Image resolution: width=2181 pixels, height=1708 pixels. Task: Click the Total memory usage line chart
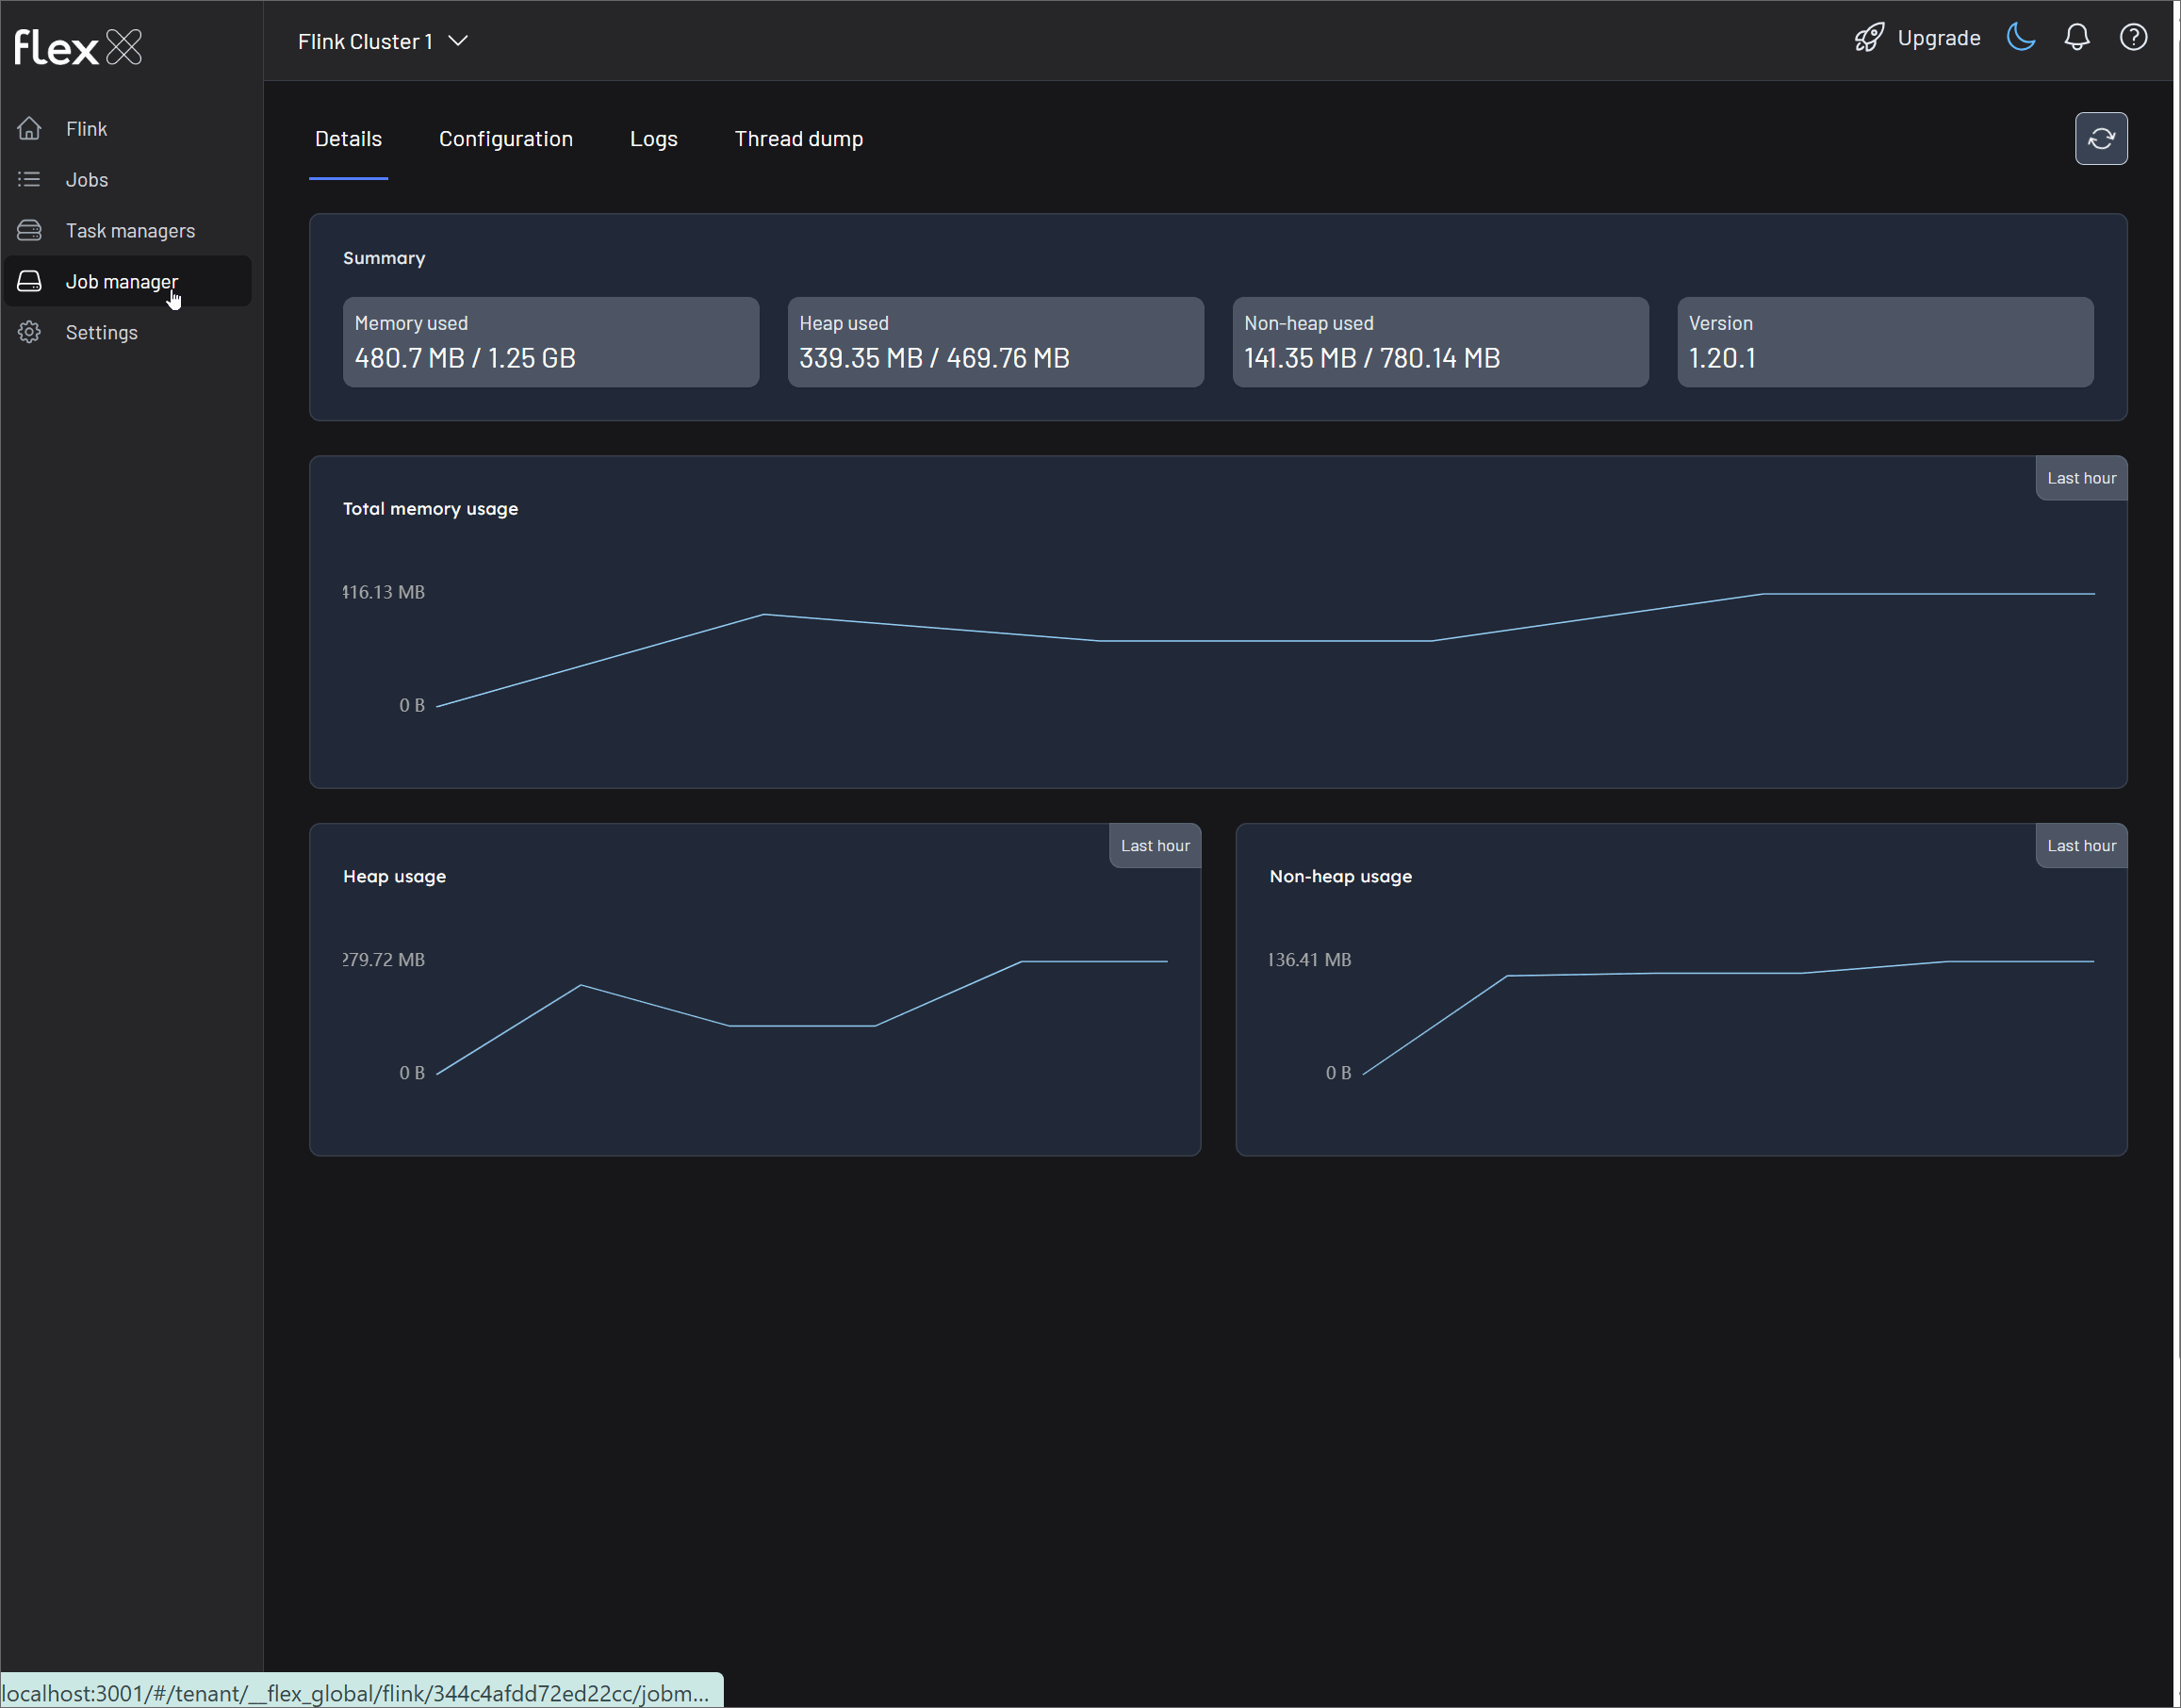pyautogui.click(x=1265, y=650)
